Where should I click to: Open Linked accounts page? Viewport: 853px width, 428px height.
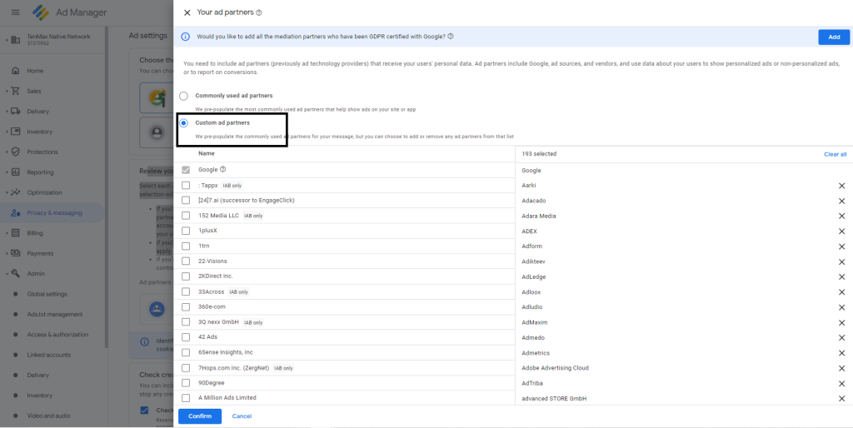pyautogui.click(x=49, y=355)
